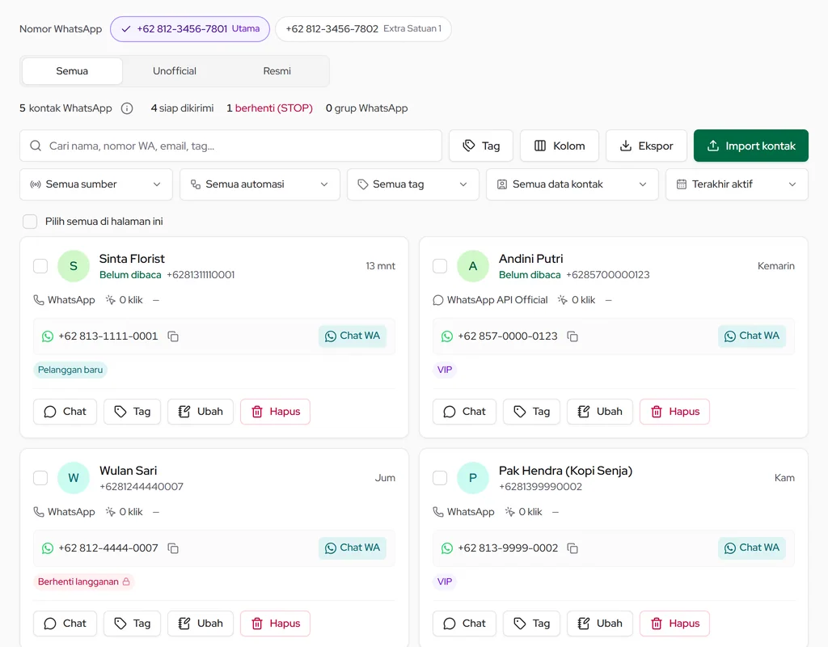Click the contact search input field
Screen dimensions: 828x647
coord(230,146)
